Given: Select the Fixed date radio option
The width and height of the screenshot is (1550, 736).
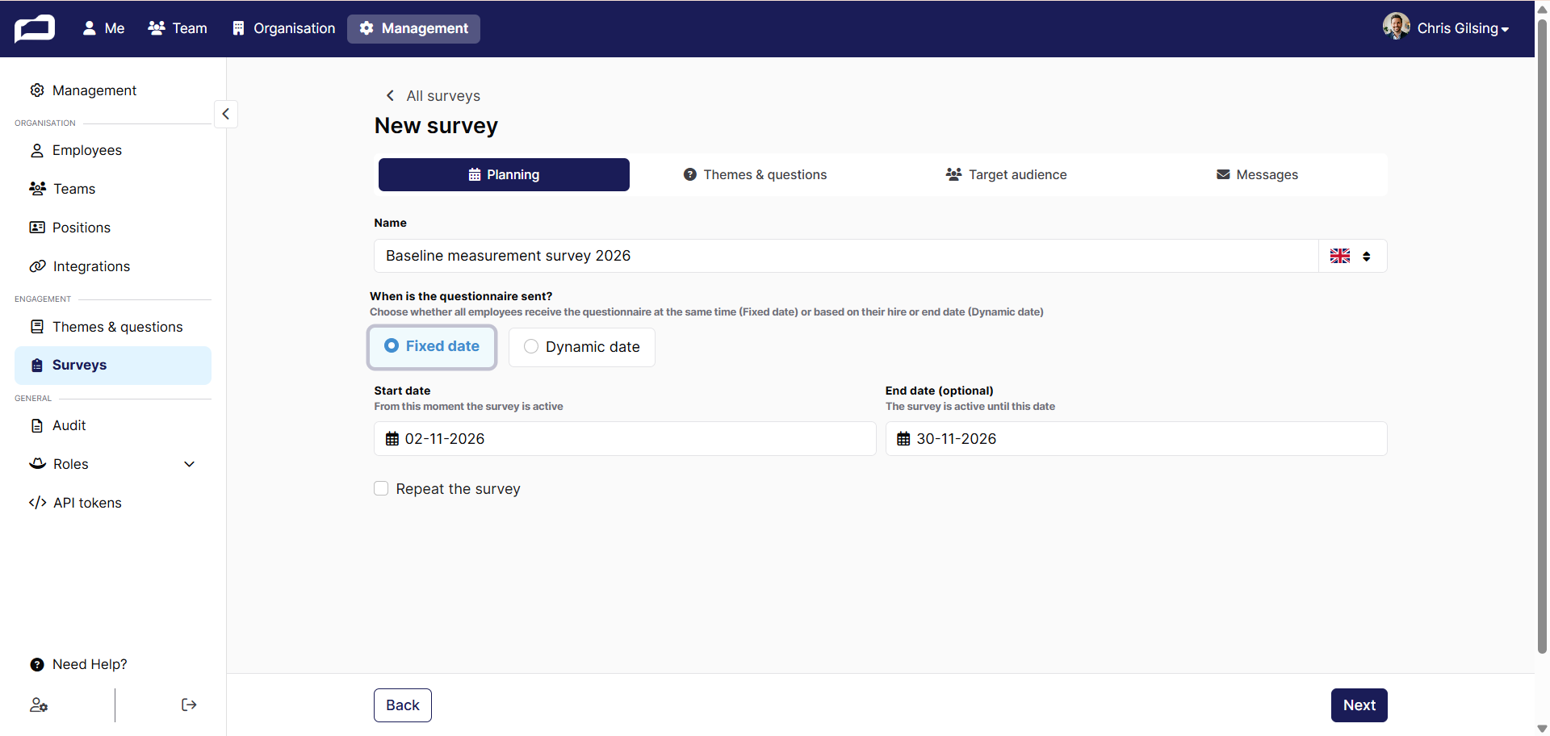Looking at the screenshot, I should pyautogui.click(x=432, y=346).
